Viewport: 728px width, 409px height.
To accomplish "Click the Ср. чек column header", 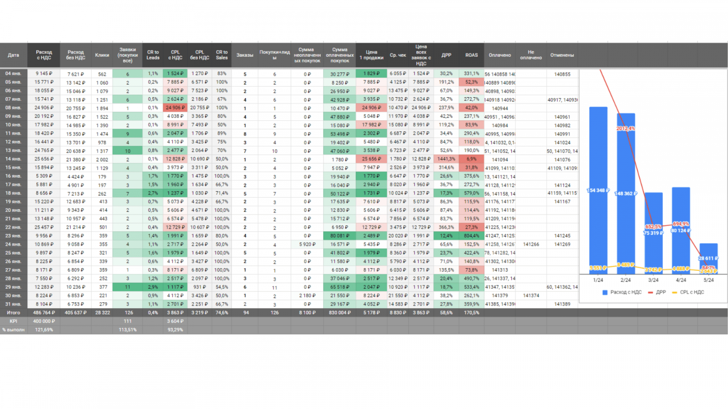I will 398,55.
